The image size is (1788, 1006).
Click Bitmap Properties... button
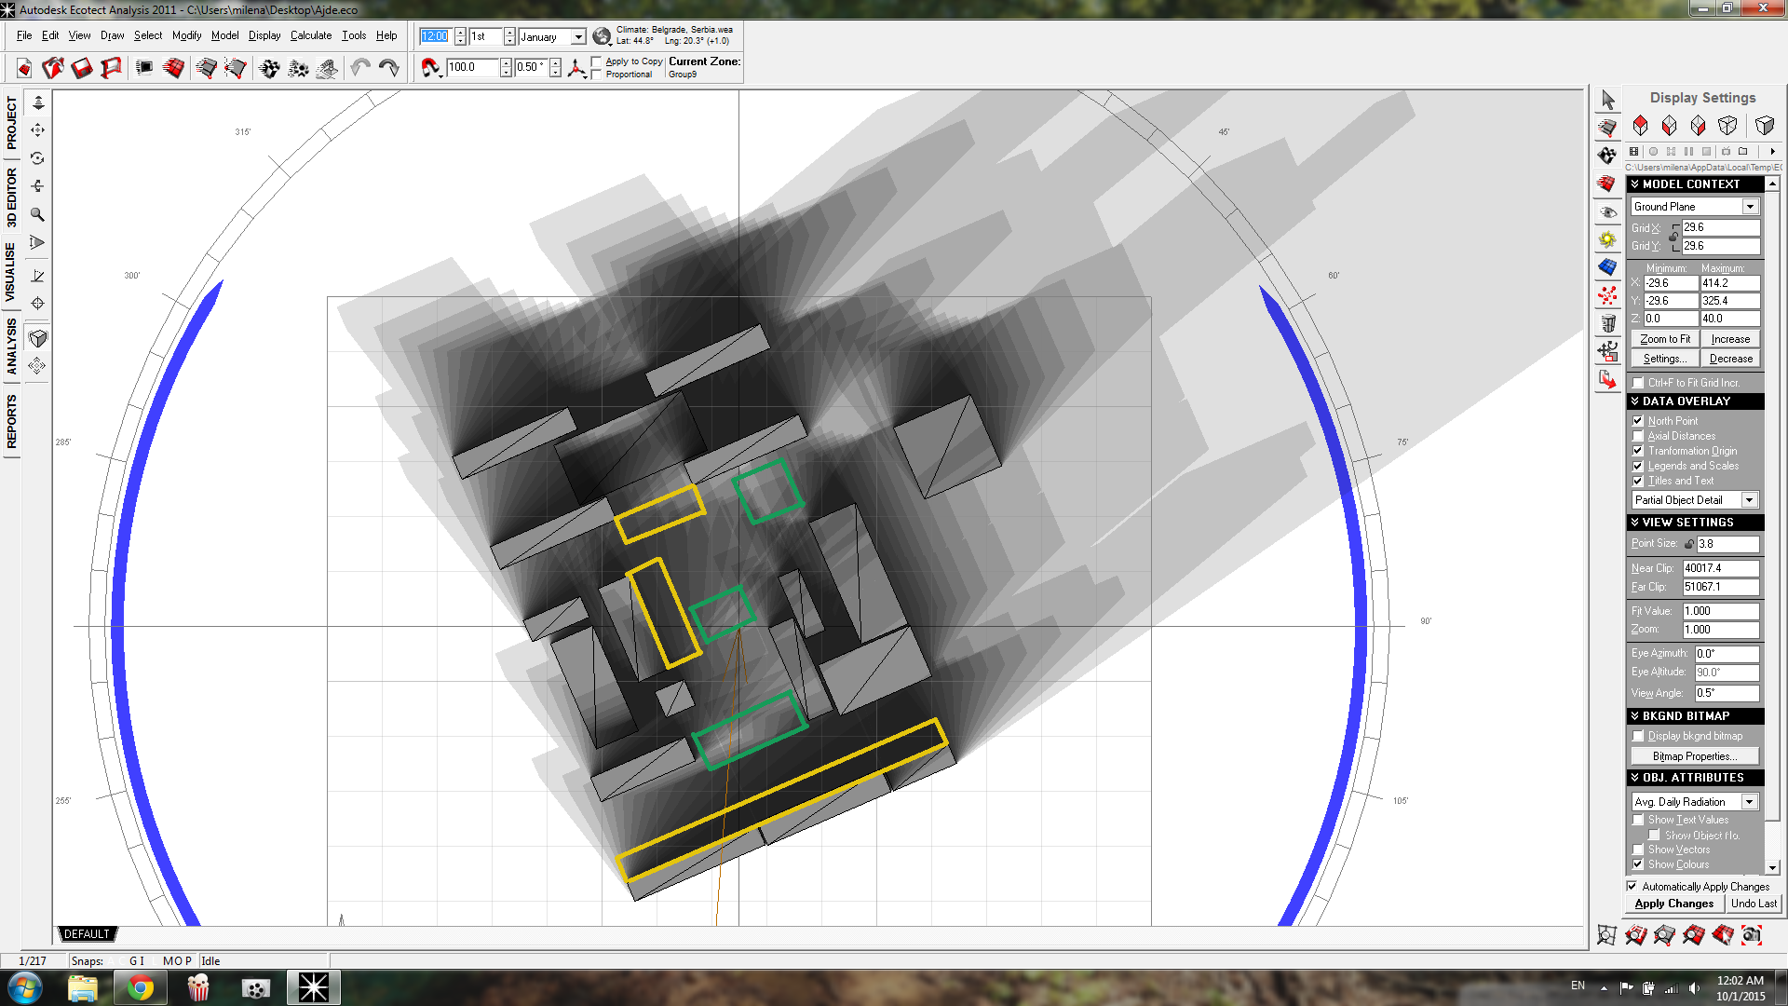pyautogui.click(x=1695, y=756)
